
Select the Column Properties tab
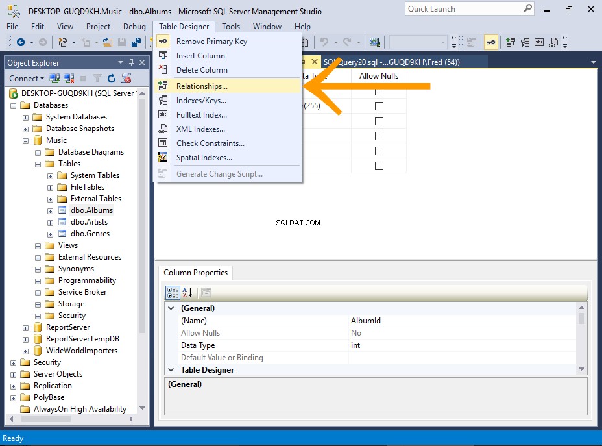[x=195, y=273]
